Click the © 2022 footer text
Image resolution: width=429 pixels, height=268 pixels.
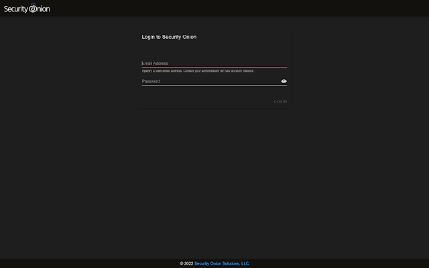click(x=186, y=263)
